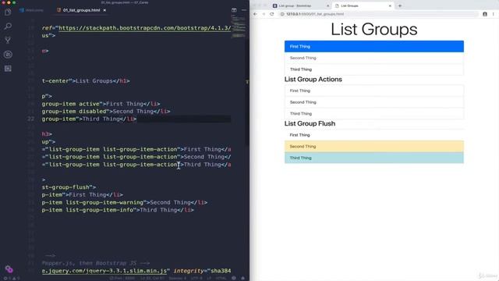Viewport: 499px width, 281px height.
Task: Open the browser three-dot menu
Action: coord(494,14)
